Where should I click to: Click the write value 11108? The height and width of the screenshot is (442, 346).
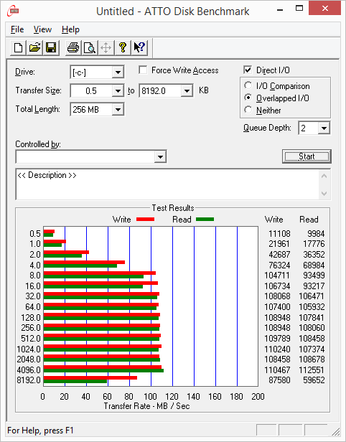279,234
